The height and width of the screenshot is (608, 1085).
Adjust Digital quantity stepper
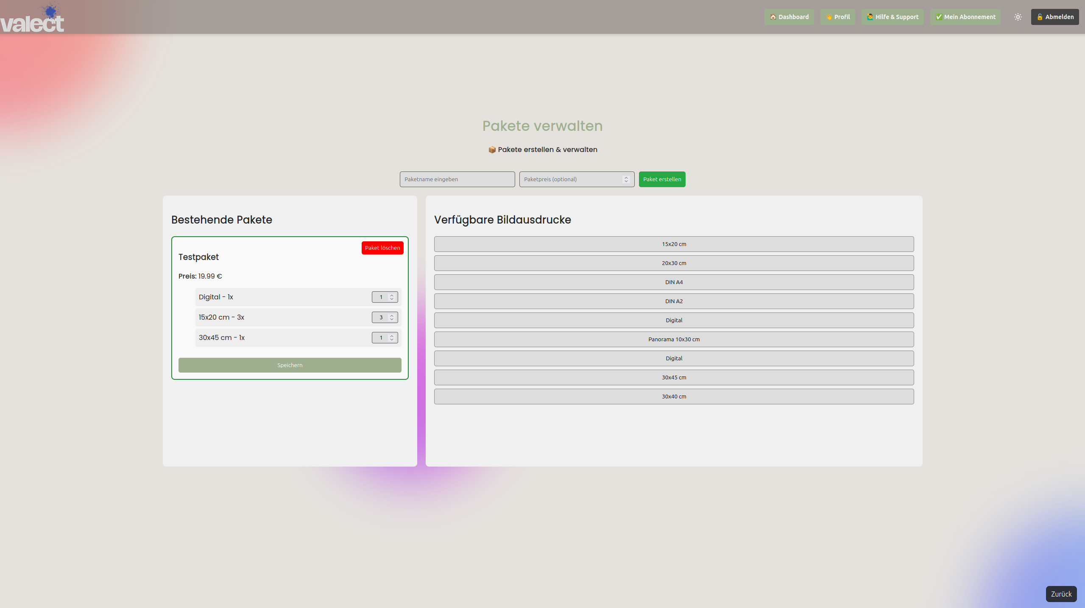(392, 297)
